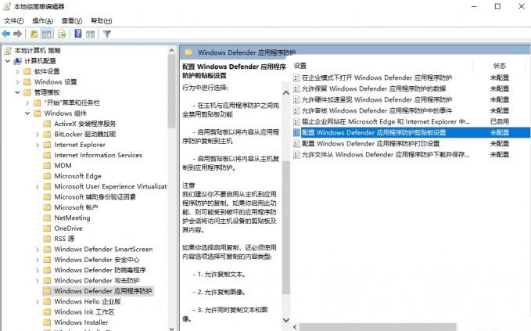The width and height of the screenshot is (531, 331).
Task: Expand the 软件设置 folder
Action: 17,71
